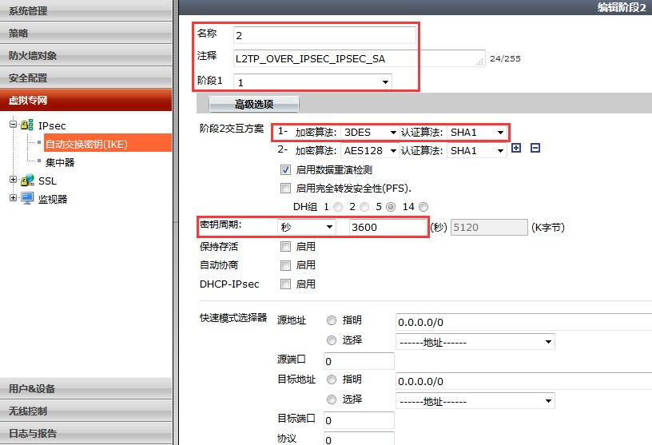Select 目标地址 指明 radio button
The image size is (652, 445).
[332, 379]
